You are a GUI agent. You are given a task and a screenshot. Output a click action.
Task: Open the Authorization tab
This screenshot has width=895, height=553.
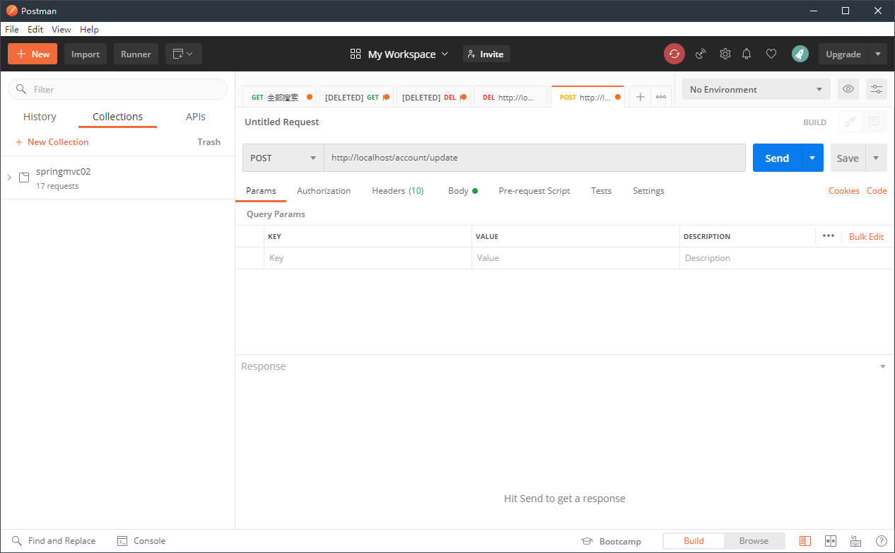[324, 191]
